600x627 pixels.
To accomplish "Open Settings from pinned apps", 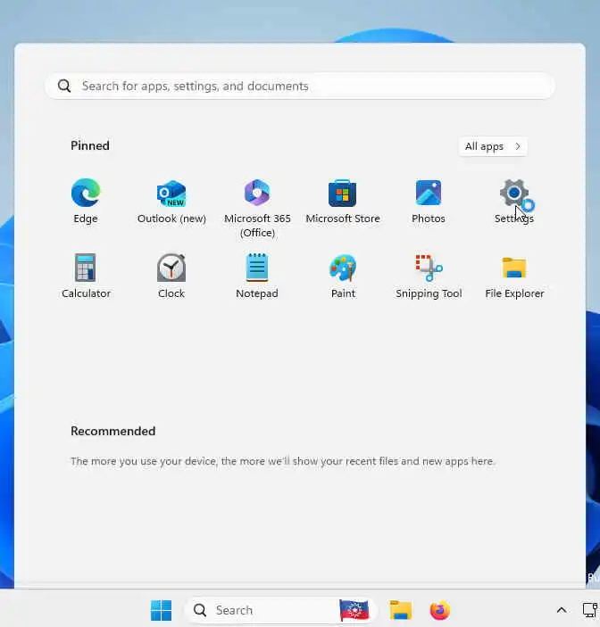I will pos(514,202).
